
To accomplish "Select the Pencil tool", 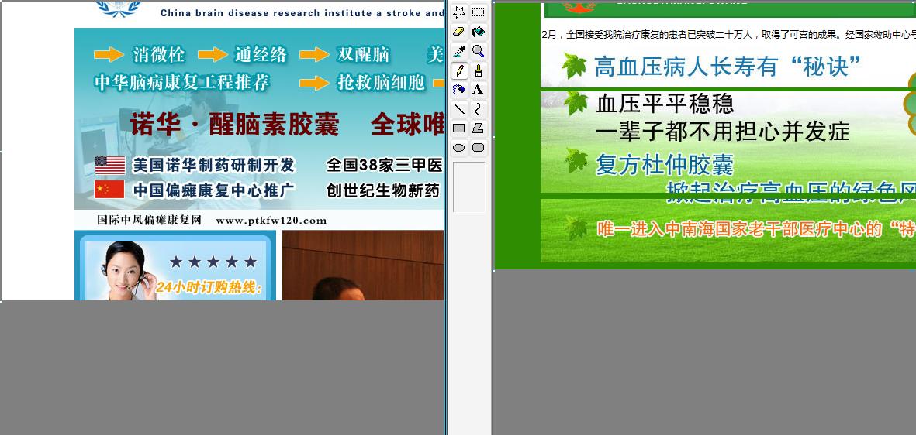I will pyautogui.click(x=459, y=70).
